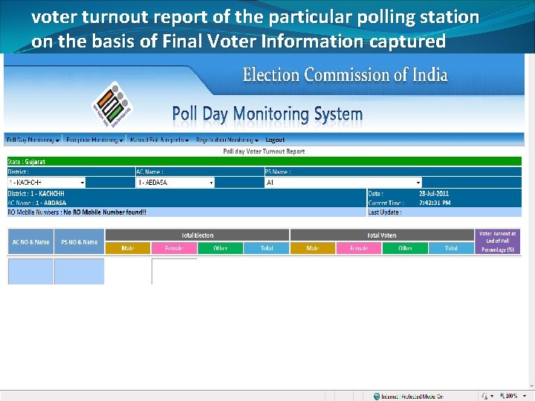Click the Total Electors Male column header
Image resolution: width=535 pixels, height=401 pixels.
128,248
